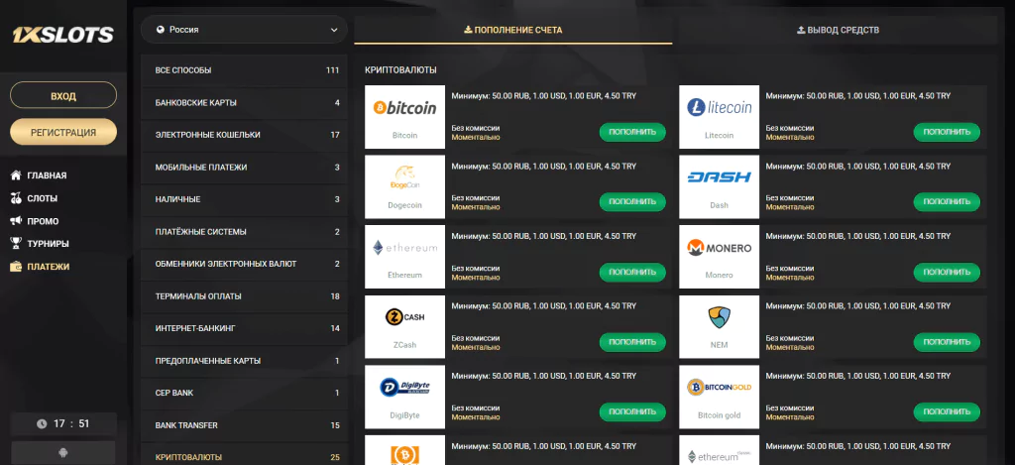Select the Bitcoin logo tile

405,117
